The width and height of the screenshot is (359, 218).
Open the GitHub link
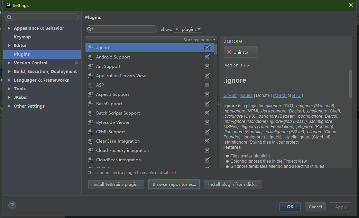(230, 96)
